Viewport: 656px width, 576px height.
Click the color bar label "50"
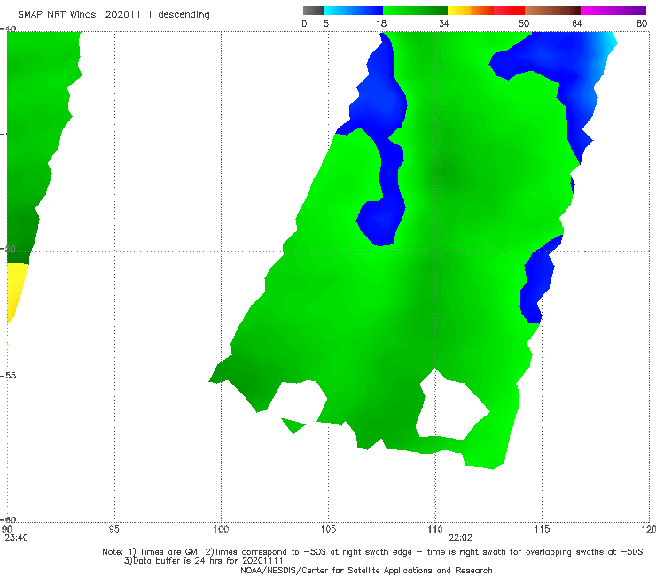(524, 24)
